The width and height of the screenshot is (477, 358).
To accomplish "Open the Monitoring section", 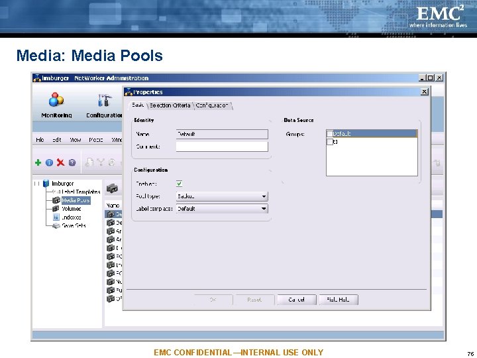I will pos(56,105).
